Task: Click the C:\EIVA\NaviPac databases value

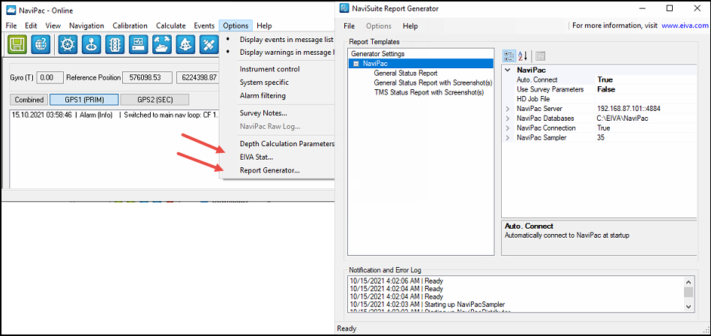Action: coord(646,118)
